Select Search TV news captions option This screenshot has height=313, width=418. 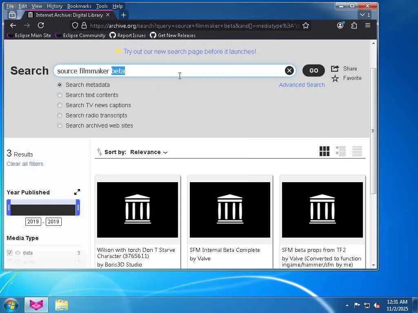coord(60,105)
